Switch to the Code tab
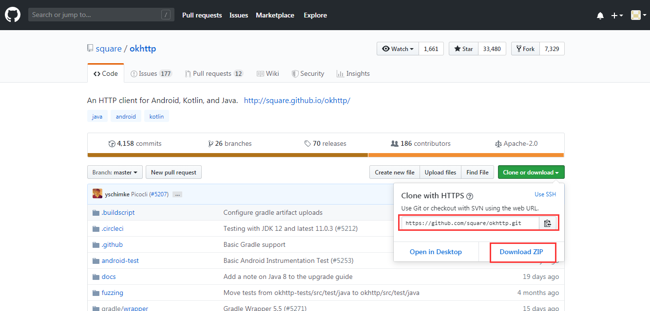The height and width of the screenshot is (311, 650). coord(106,73)
